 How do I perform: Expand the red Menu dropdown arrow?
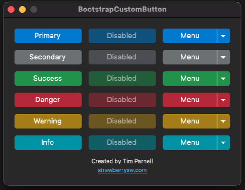coord(224,100)
